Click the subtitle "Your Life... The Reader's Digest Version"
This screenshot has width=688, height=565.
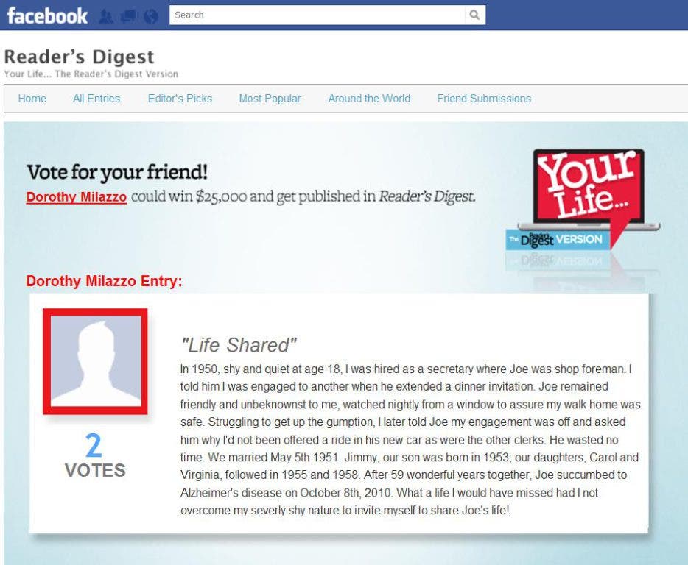click(x=91, y=74)
